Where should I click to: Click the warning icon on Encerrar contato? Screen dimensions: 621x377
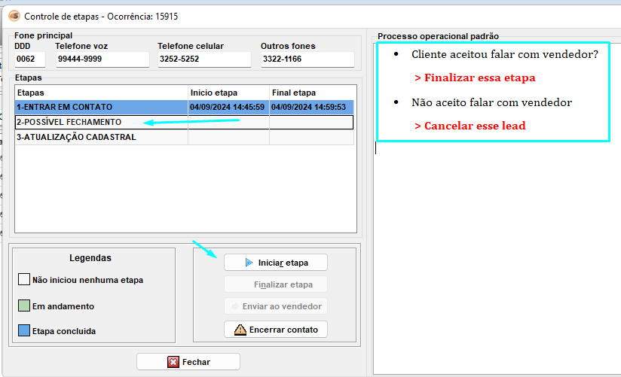click(x=240, y=330)
